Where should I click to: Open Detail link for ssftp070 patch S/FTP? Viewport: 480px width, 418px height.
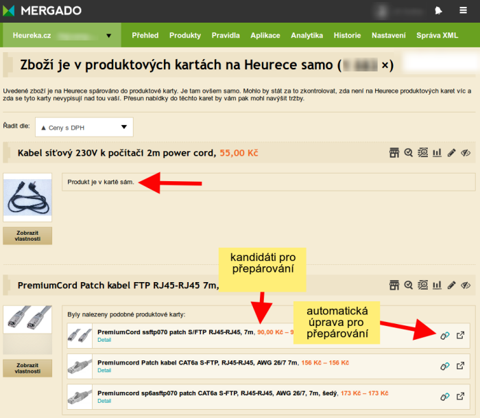[x=104, y=340]
